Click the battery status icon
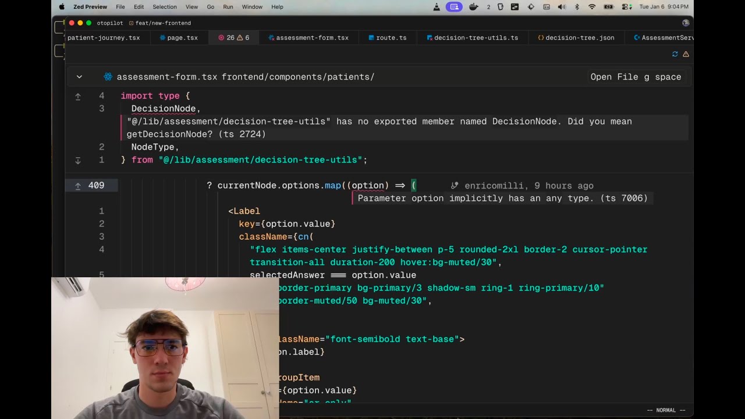Screen dimensions: 745x419 click(x=609, y=7)
